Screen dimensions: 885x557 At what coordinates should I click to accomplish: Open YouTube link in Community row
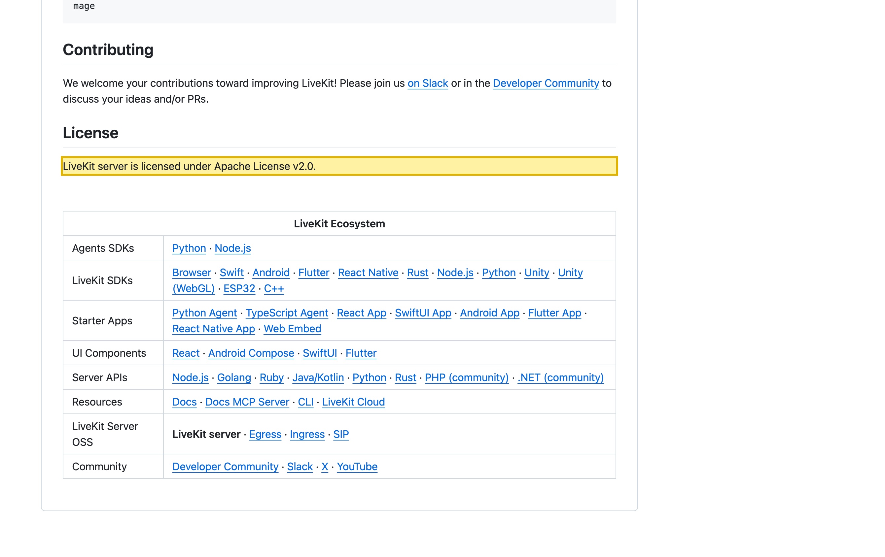(x=357, y=467)
